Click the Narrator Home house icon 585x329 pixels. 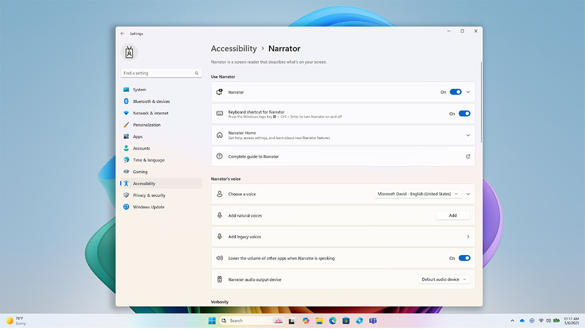pos(220,135)
